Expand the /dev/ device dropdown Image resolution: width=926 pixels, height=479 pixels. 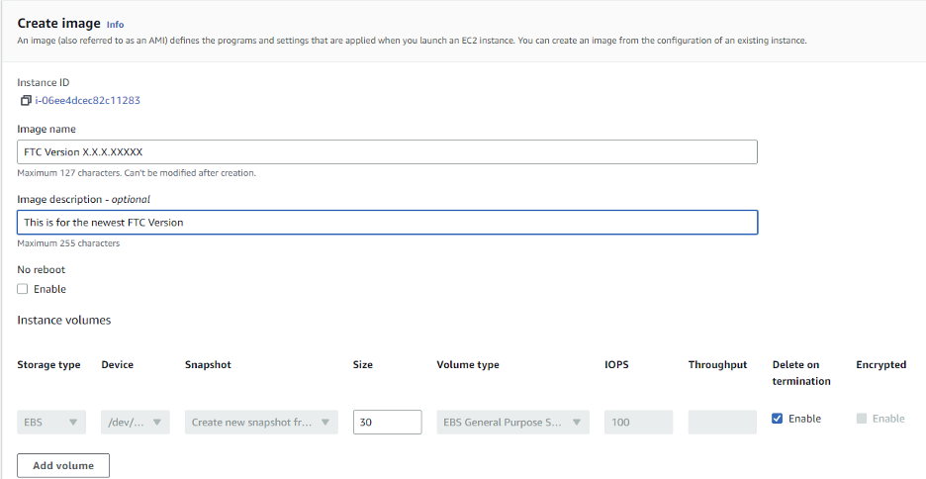(136, 423)
